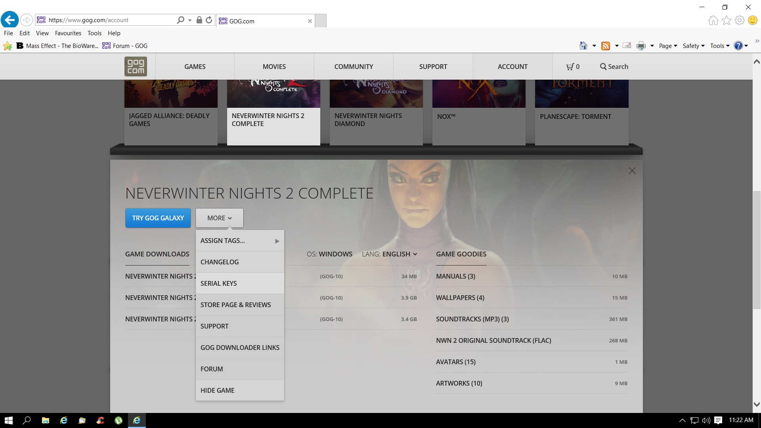
Task: Open the MOVIES navigation item
Action: pyautogui.click(x=274, y=67)
